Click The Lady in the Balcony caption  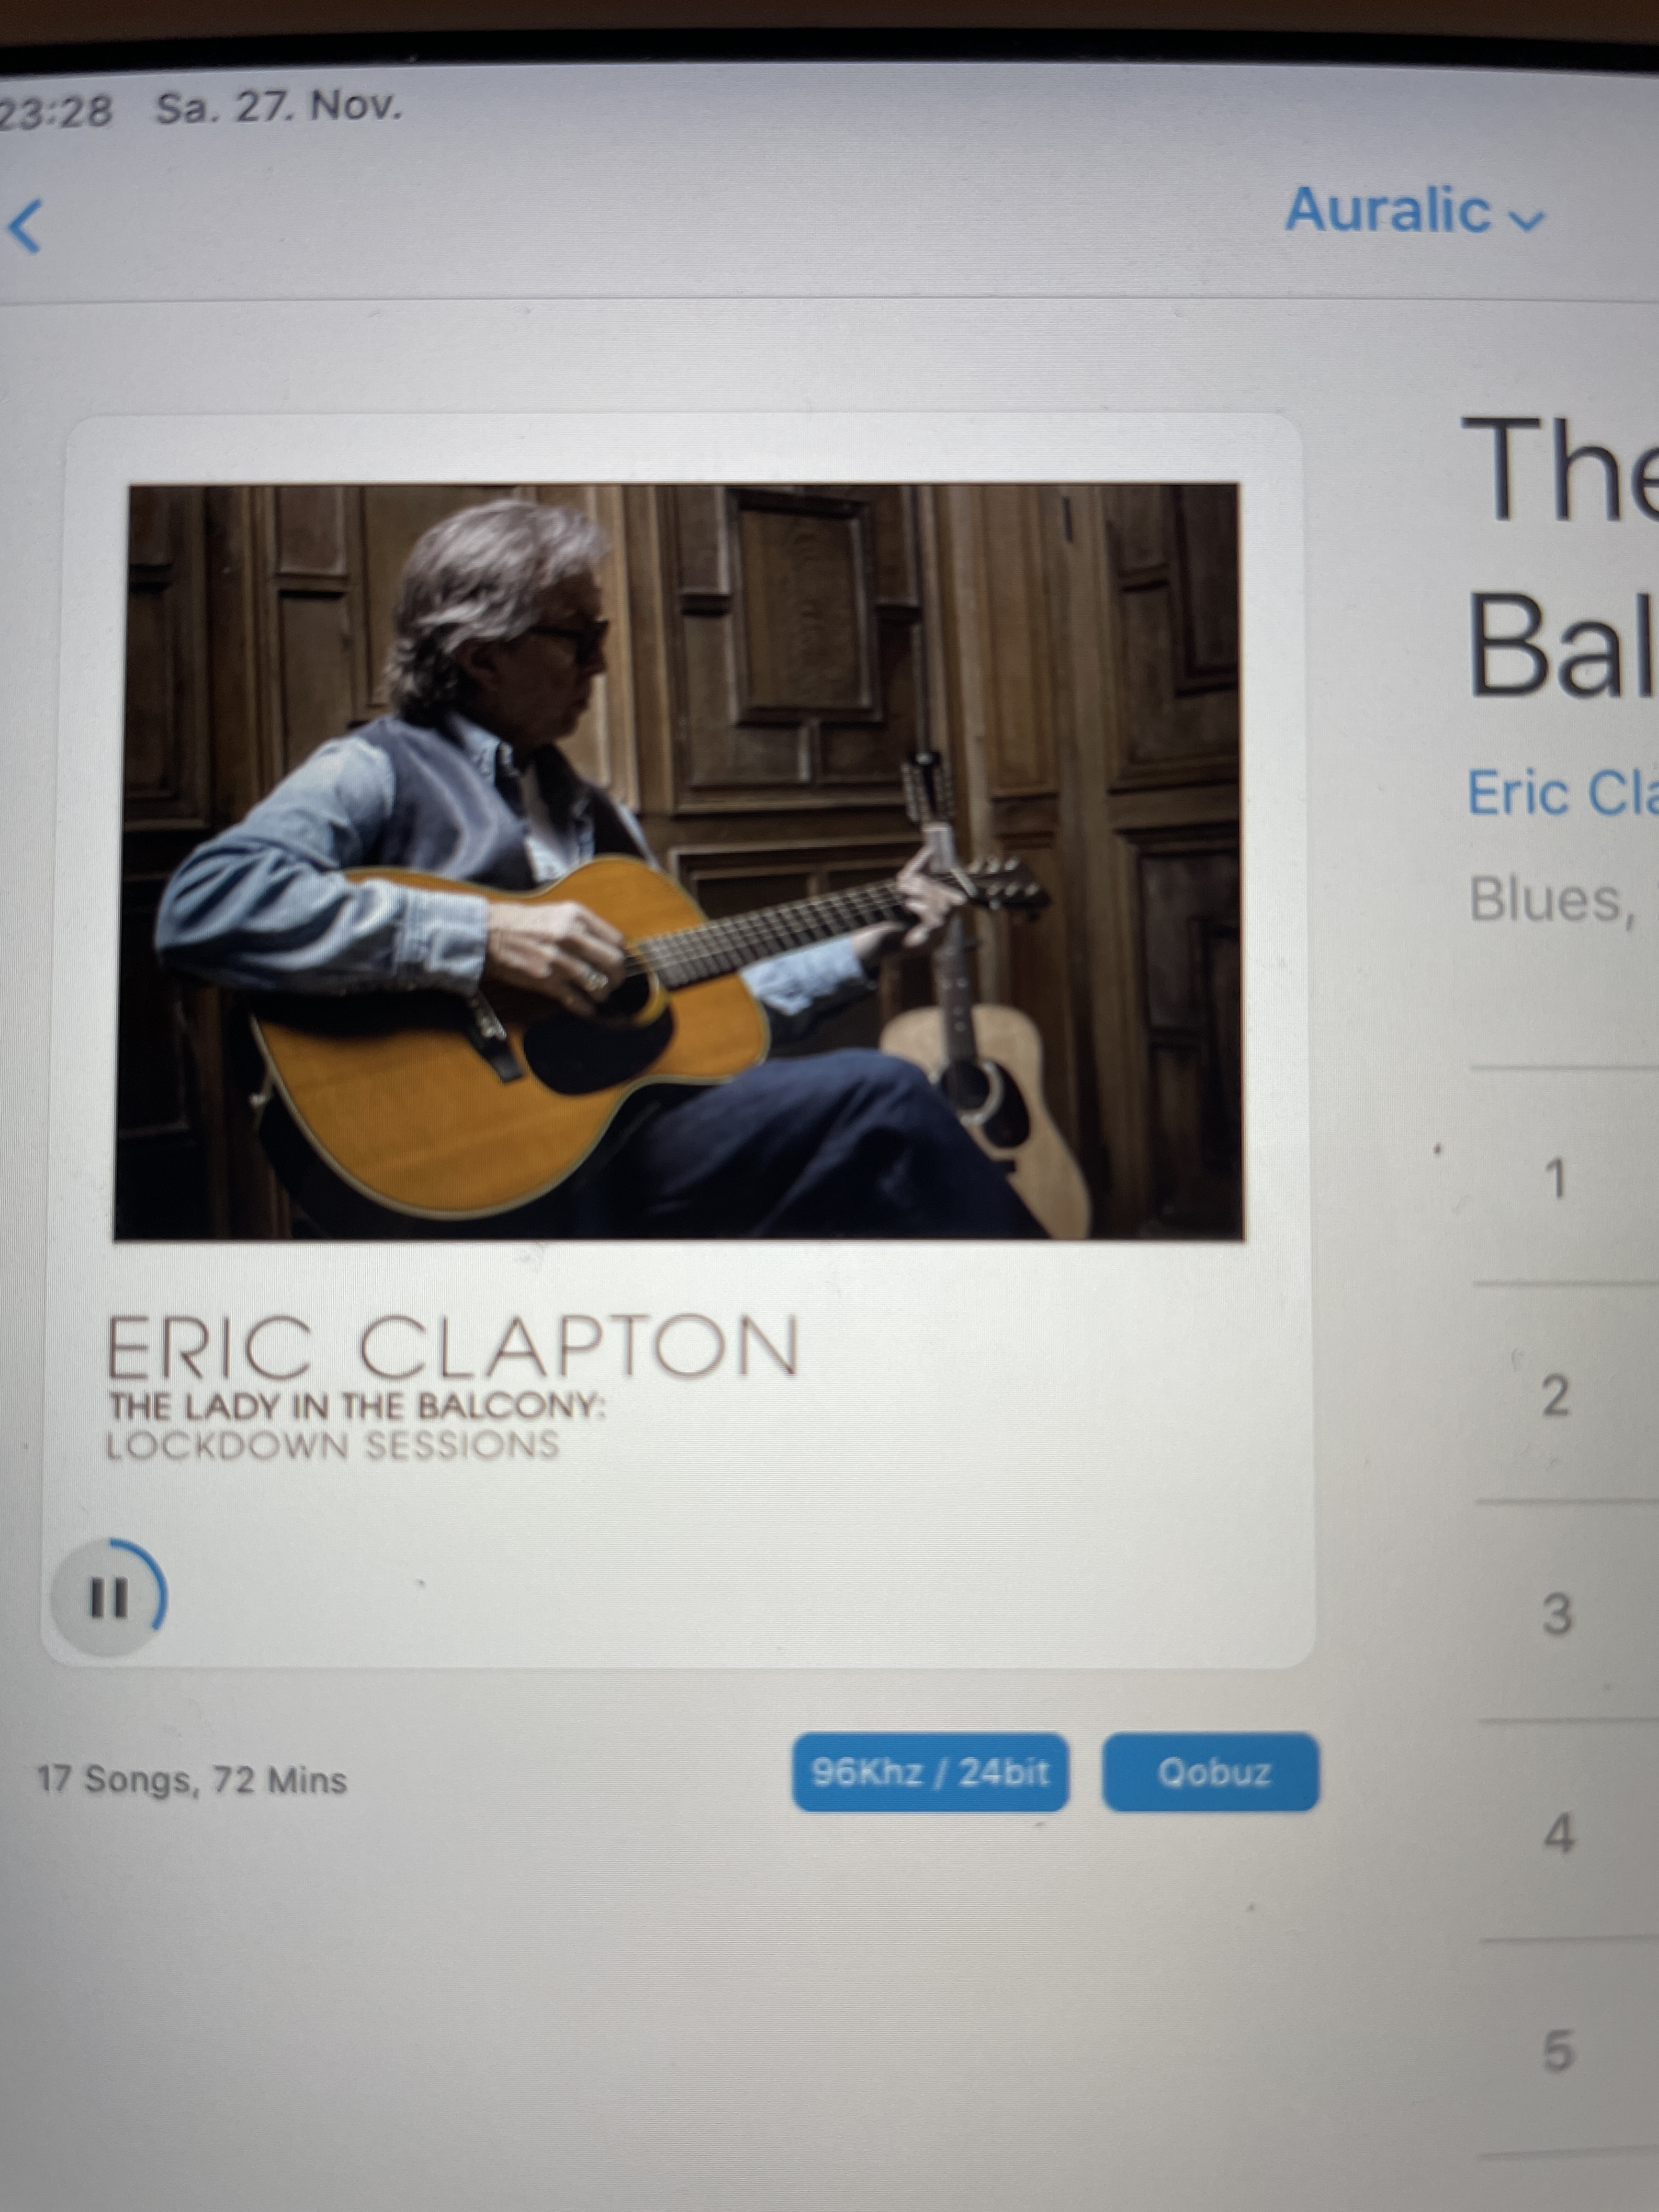pos(357,1406)
